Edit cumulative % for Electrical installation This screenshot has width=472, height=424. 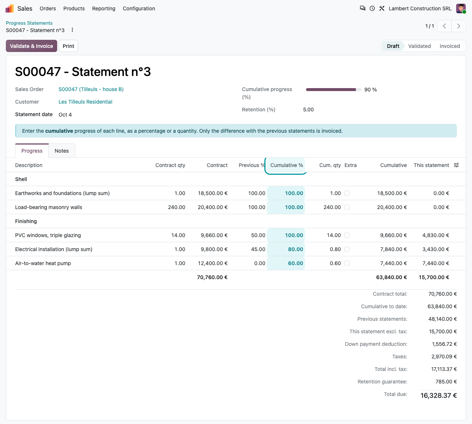286,249
